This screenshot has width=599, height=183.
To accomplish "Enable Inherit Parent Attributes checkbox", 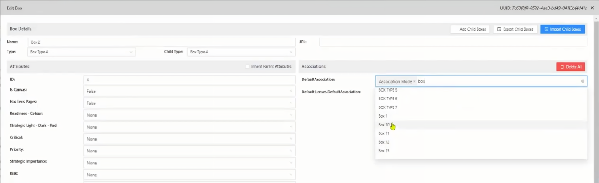I will tap(247, 67).
